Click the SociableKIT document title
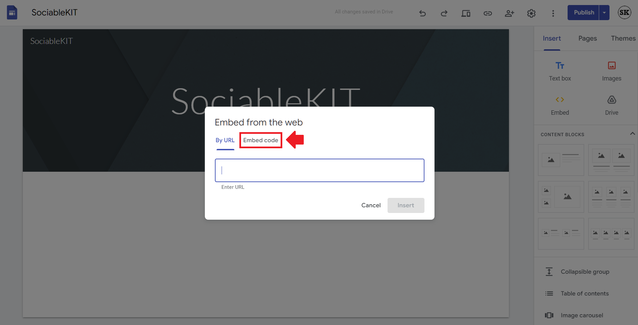The height and width of the screenshot is (325, 638). click(x=54, y=13)
